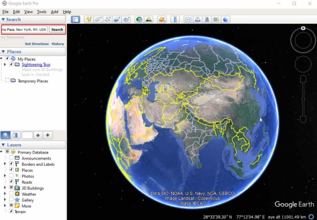Image resolution: width=317 pixels, height=220 pixels.
Task: Open the Edit menu
Action: [16, 12]
